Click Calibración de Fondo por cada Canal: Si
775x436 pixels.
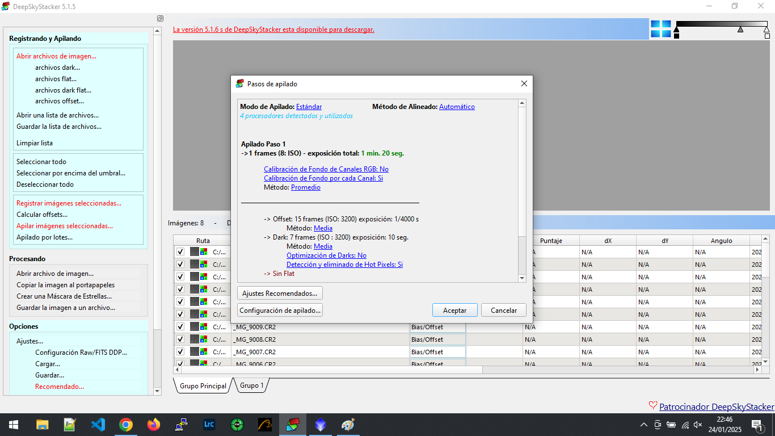(x=323, y=178)
